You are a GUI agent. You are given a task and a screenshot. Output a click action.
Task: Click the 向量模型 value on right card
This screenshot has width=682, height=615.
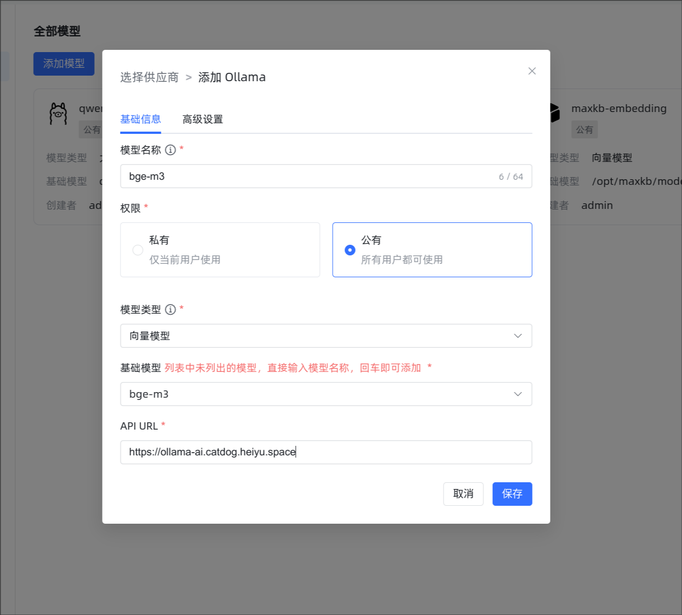612,158
